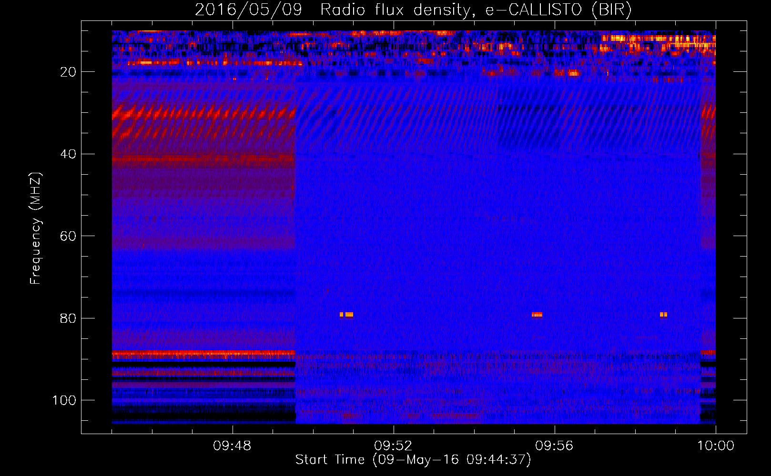Click the time tick label '10:00'
This screenshot has width=771, height=476.
pos(716,446)
